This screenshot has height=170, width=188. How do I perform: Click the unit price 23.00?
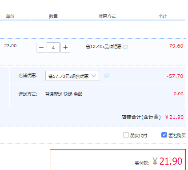[10, 46]
